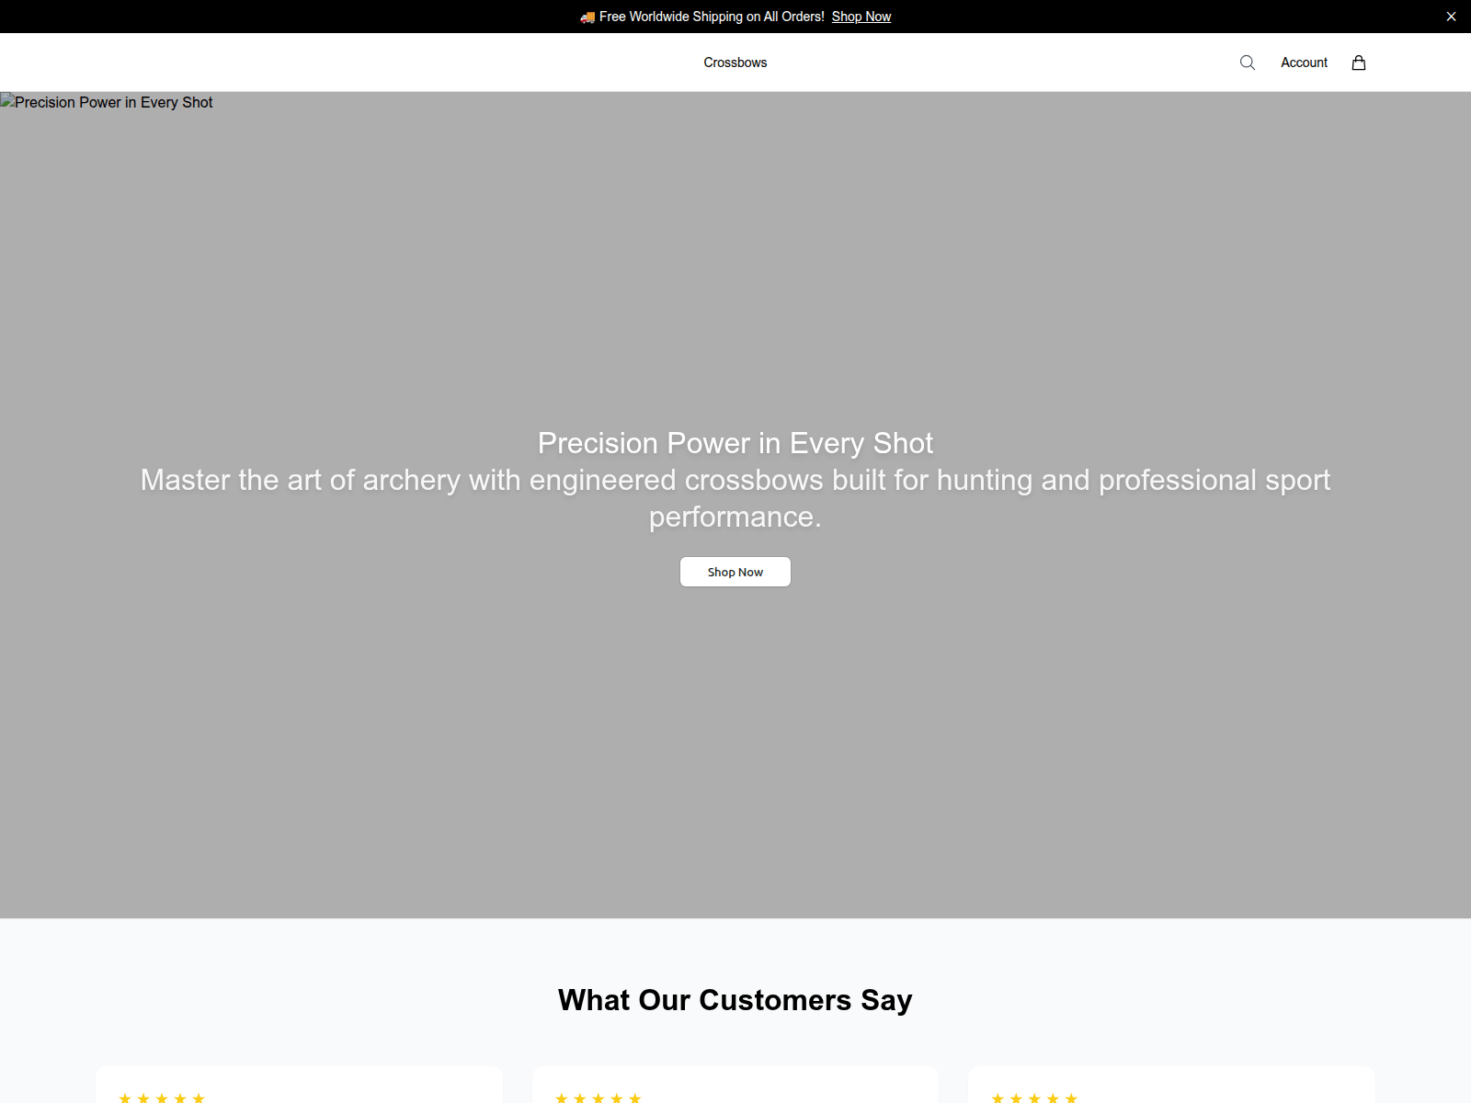Open the Crossbows menu item

(735, 63)
